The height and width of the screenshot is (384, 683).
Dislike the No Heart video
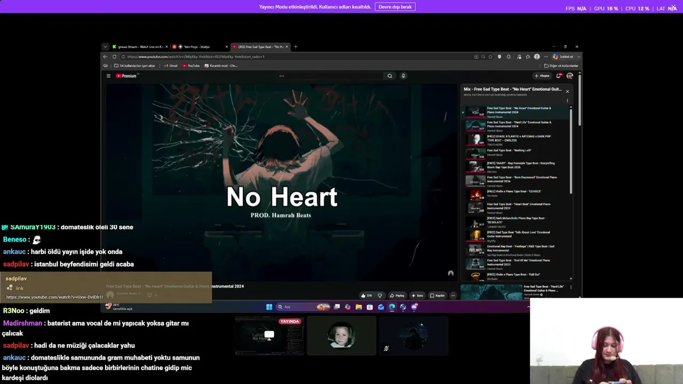pos(380,295)
